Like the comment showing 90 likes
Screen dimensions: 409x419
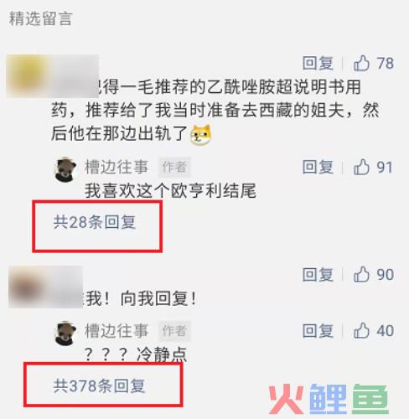(x=361, y=275)
